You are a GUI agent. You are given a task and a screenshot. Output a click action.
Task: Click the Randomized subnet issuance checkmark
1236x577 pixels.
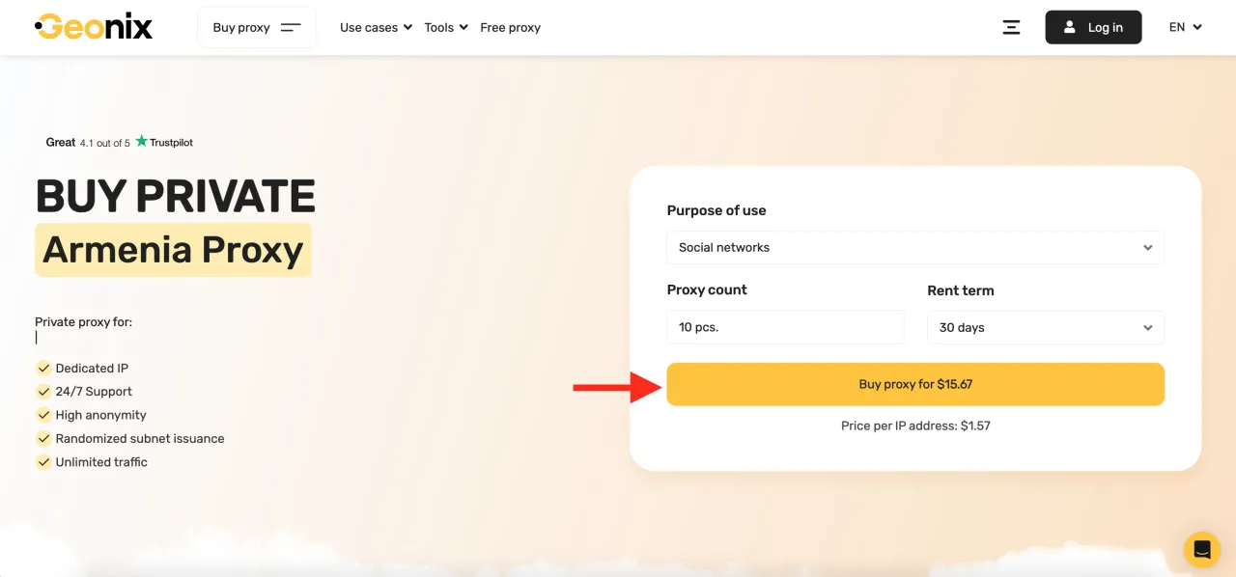[x=43, y=438]
